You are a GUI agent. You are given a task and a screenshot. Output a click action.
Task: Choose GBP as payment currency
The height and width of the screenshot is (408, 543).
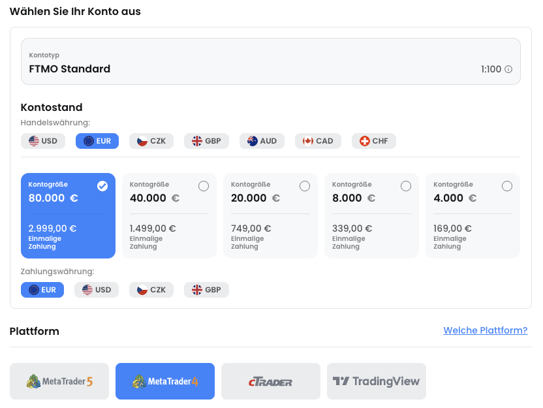(206, 290)
